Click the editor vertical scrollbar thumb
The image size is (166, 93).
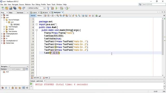click(x=163, y=37)
